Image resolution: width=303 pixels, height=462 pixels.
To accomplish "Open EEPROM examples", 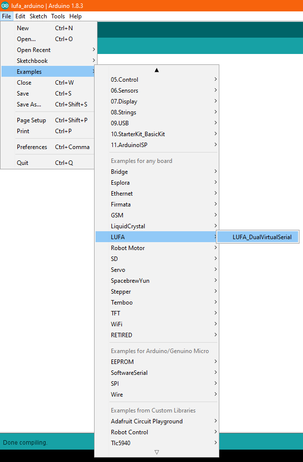I will point(156,362).
